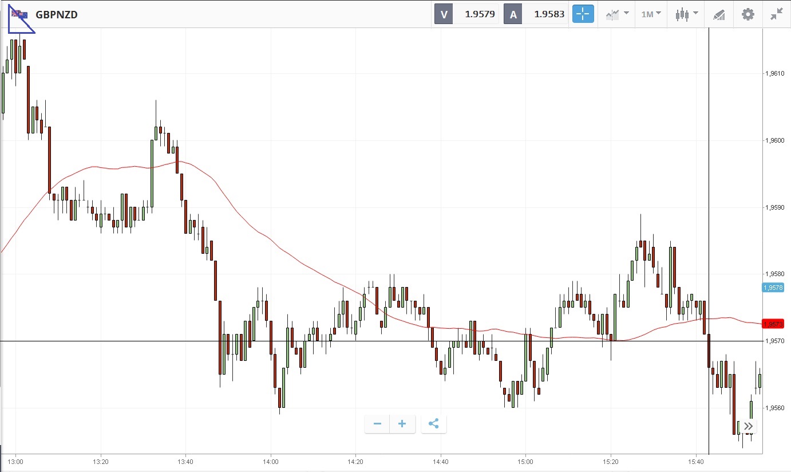791x472 pixels.
Task: Zoom out with the minus button
Action: tap(377, 424)
